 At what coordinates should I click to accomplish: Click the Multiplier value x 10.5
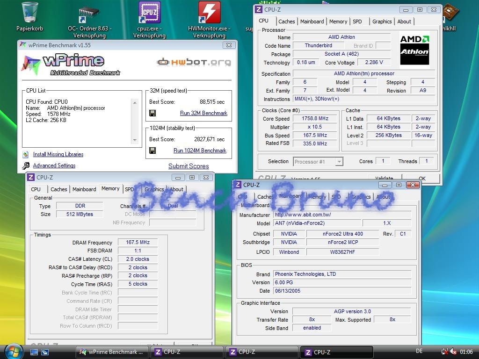(x=315, y=127)
